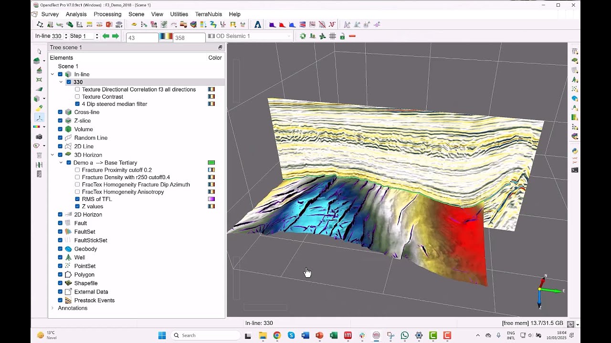Image resolution: width=611 pixels, height=343 pixels.
Task: Click the color bar between range fields
Action: click(166, 36)
